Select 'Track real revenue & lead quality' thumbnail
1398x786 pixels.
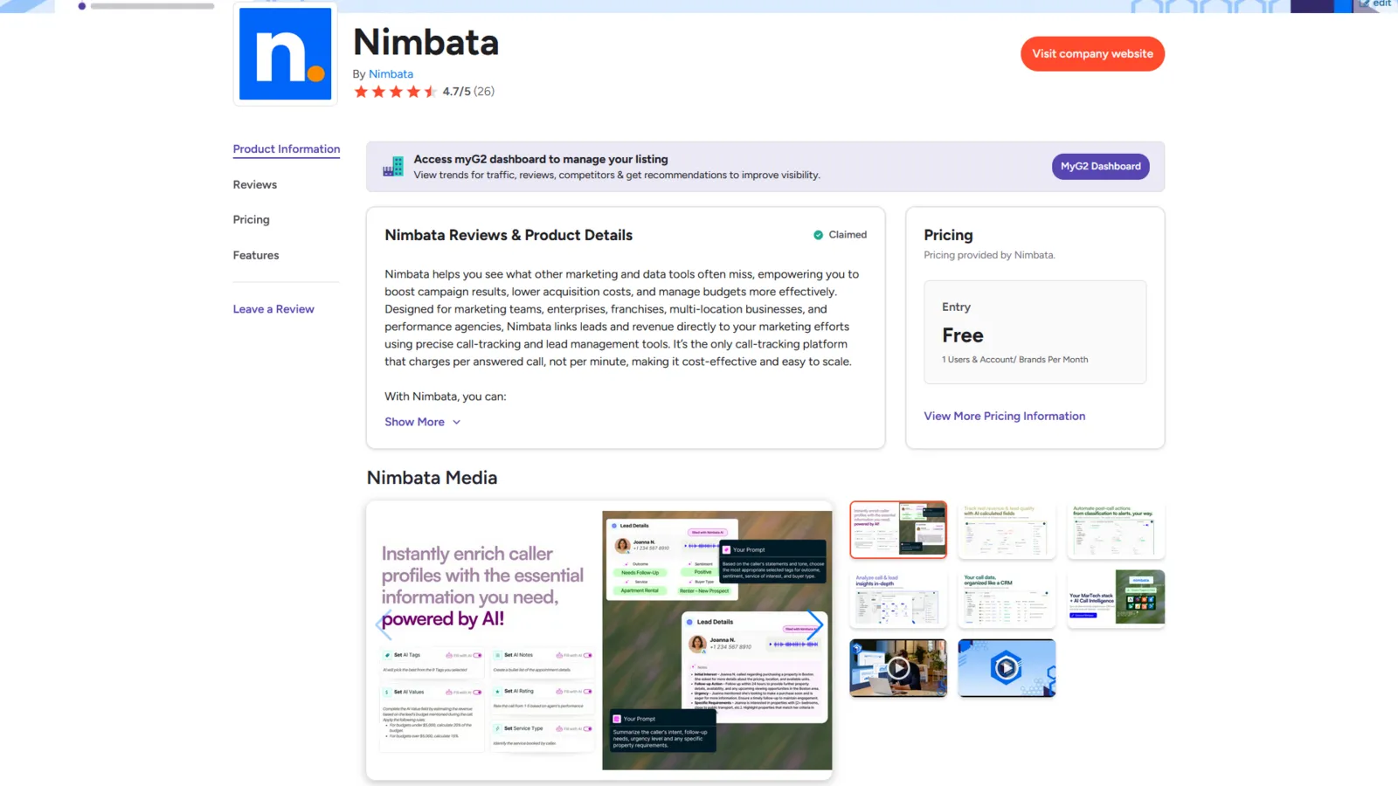(x=1007, y=530)
